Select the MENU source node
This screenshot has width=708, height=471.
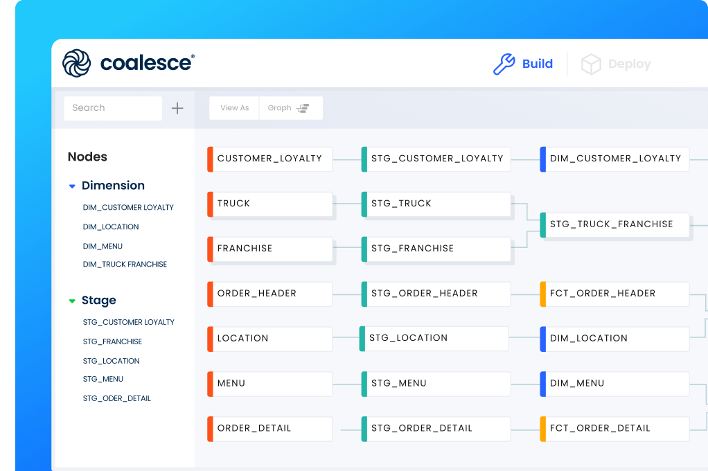tap(269, 384)
